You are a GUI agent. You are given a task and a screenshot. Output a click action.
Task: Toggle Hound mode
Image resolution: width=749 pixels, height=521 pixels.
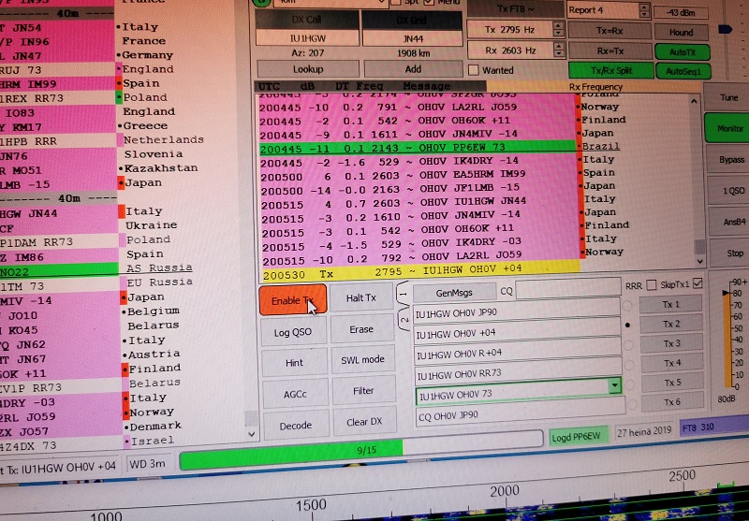pos(682,33)
